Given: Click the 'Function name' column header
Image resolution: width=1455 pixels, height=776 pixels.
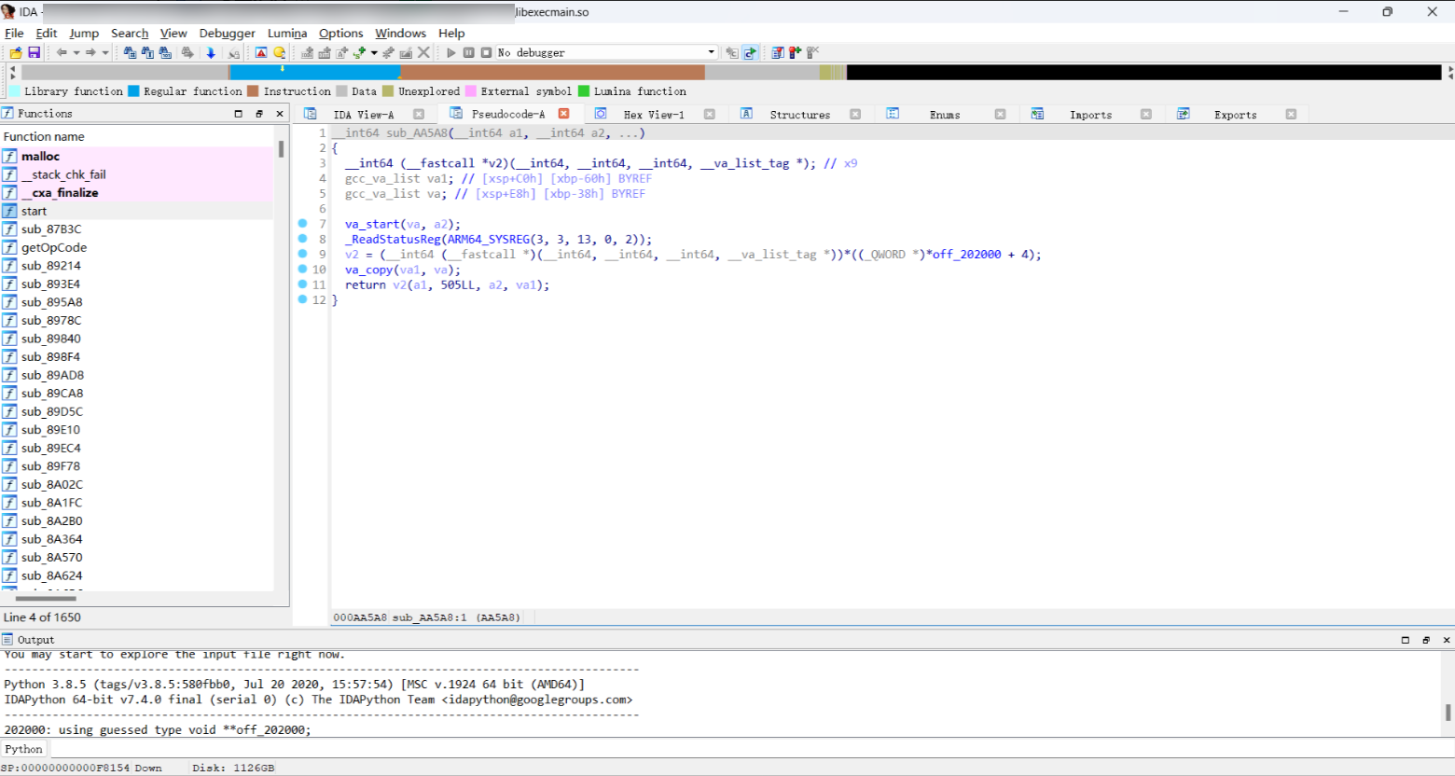Looking at the screenshot, I should (x=137, y=137).
